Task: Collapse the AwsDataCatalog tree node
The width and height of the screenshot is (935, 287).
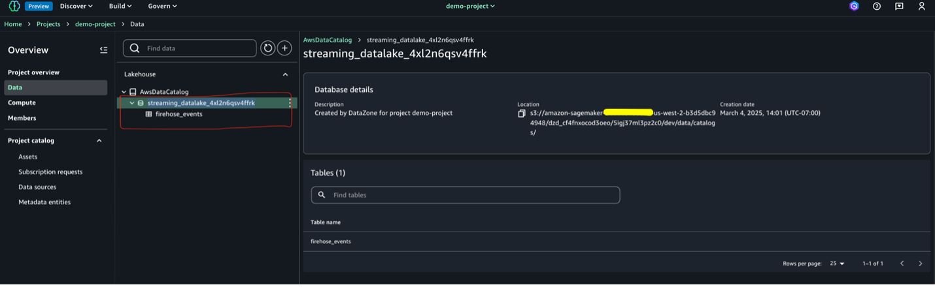Action: [x=124, y=92]
